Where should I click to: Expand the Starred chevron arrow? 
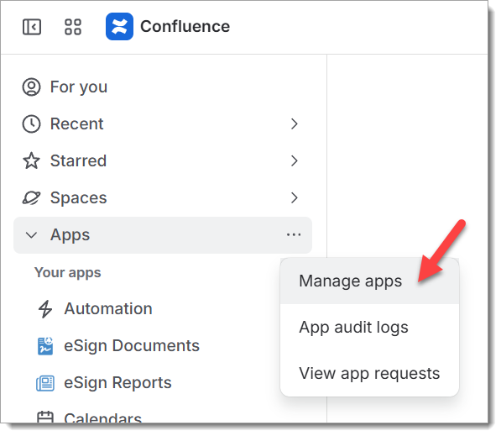pyautogui.click(x=295, y=160)
